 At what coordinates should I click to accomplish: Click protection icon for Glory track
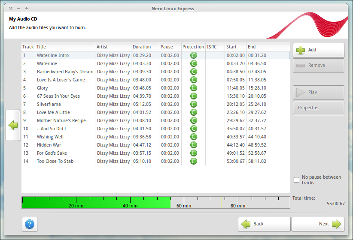pos(193,88)
